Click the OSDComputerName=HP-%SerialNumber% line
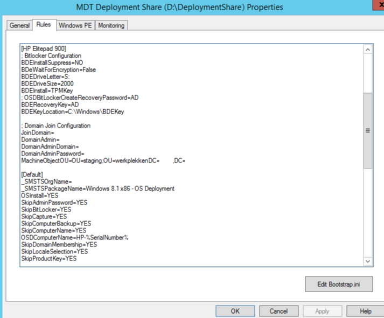The width and height of the screenshot is (384, 318). pyautogui.click(x=75, y=237)
